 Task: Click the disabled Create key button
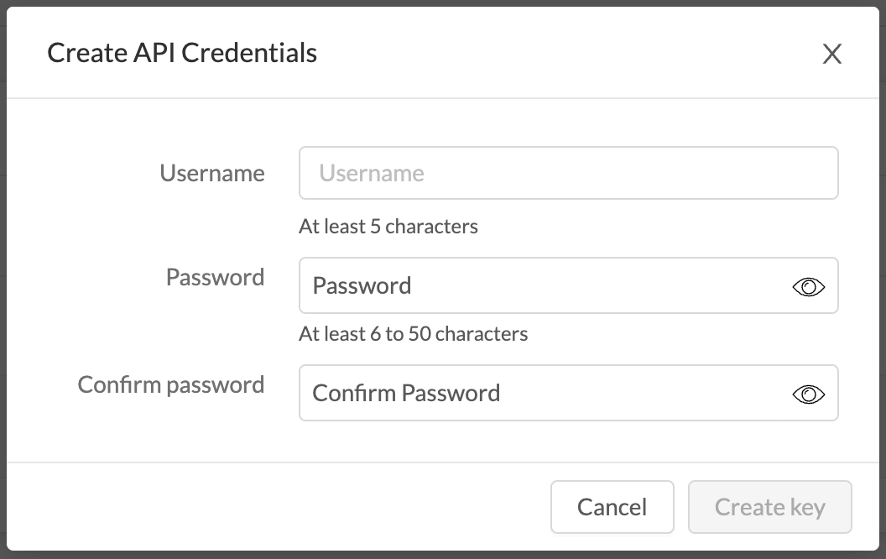click(769, 507)
